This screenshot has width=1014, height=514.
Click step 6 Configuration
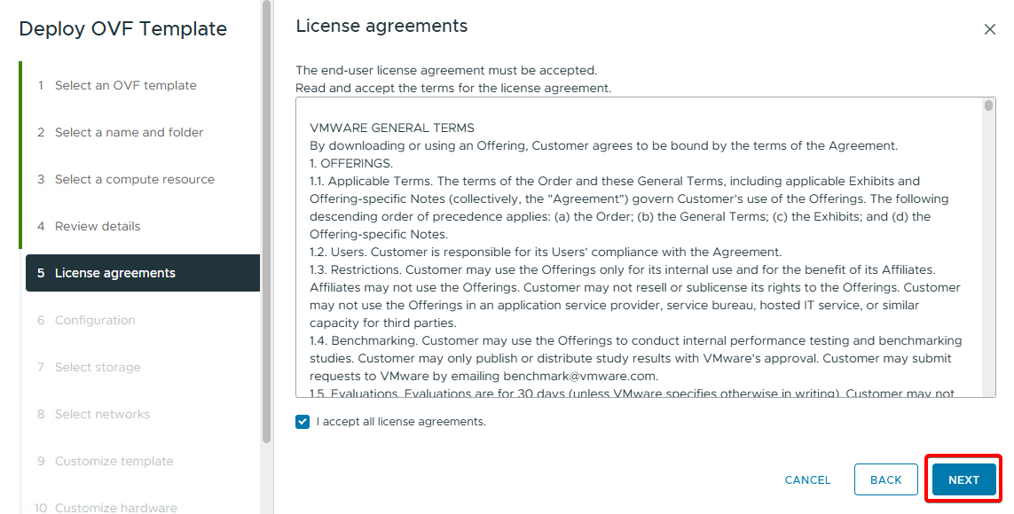click(x=95, y=320)
